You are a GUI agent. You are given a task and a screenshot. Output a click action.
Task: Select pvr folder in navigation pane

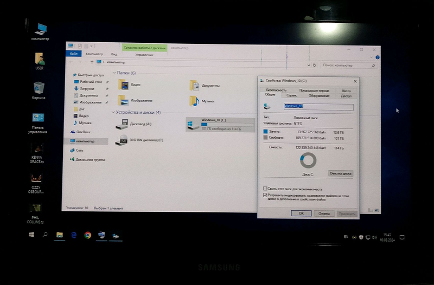(x=79, y=109)
